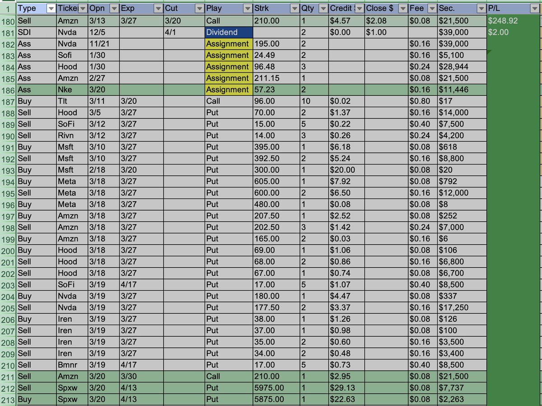Open the Cut column filter dropdown

click(x=199, y=9)
